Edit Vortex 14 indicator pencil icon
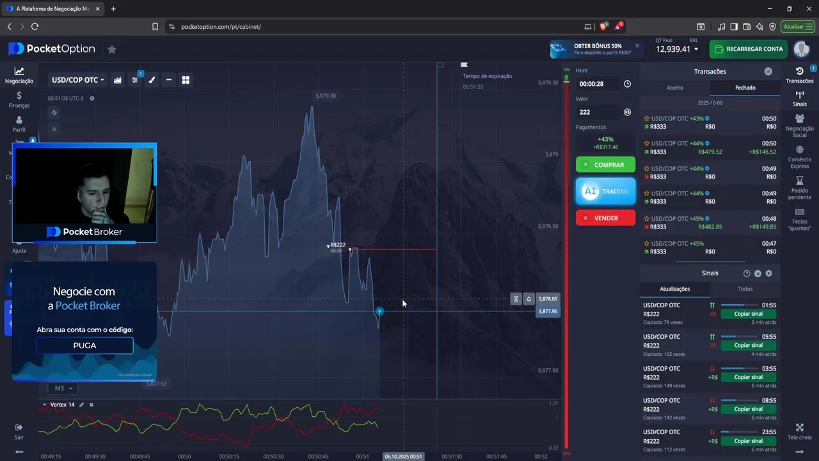This screenshot has width=819, height=461. tap(81, 405)
